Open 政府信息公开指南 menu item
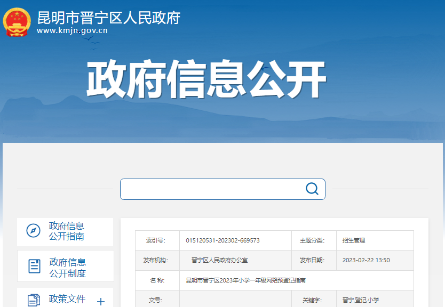The image size is (445, 307). (65, 232)
